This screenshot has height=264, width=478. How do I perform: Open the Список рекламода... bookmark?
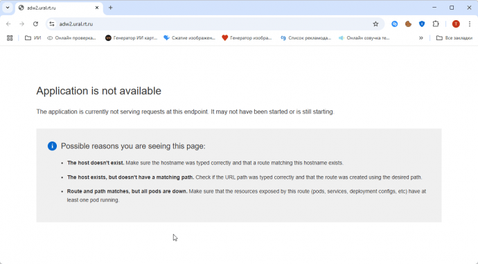pyautogui.click(x=306, y=38)
